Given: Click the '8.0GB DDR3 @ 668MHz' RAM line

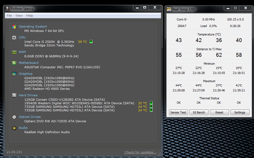Looking at the screenshot, I should (51, 56).
